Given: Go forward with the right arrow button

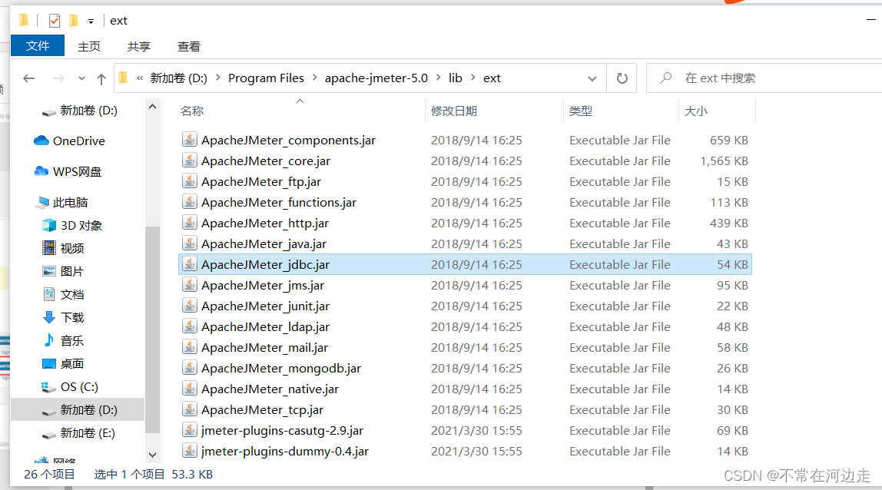Looking at the screenshot, I should pyautogui.click(x=58, y=78).
